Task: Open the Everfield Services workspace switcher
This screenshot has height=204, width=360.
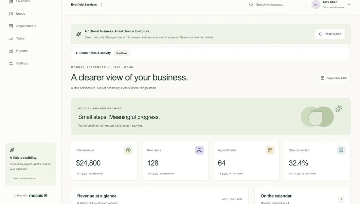Action: tap(87, 5)
